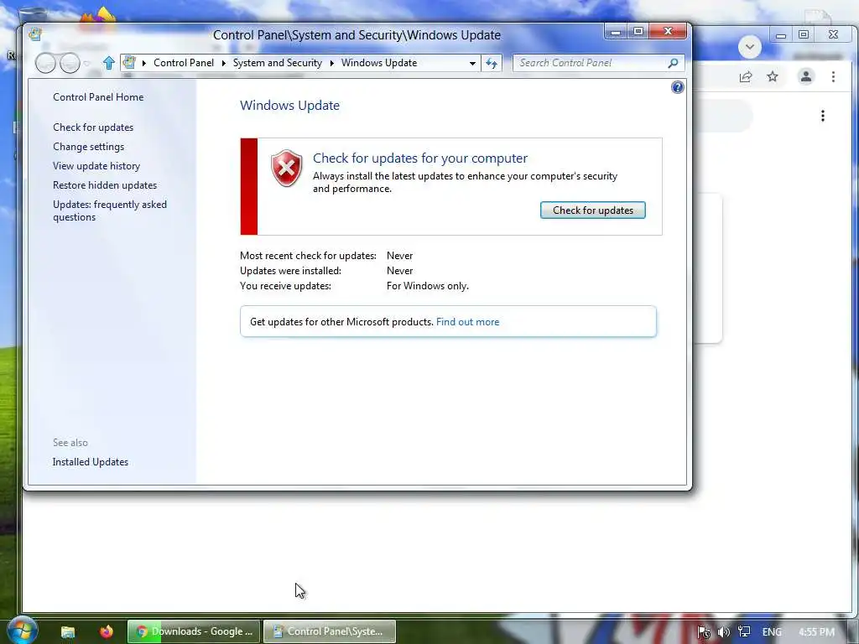Viewport: 859px width, 644px height.
Task: Close the Chrome window
Action: click(833, 34)
